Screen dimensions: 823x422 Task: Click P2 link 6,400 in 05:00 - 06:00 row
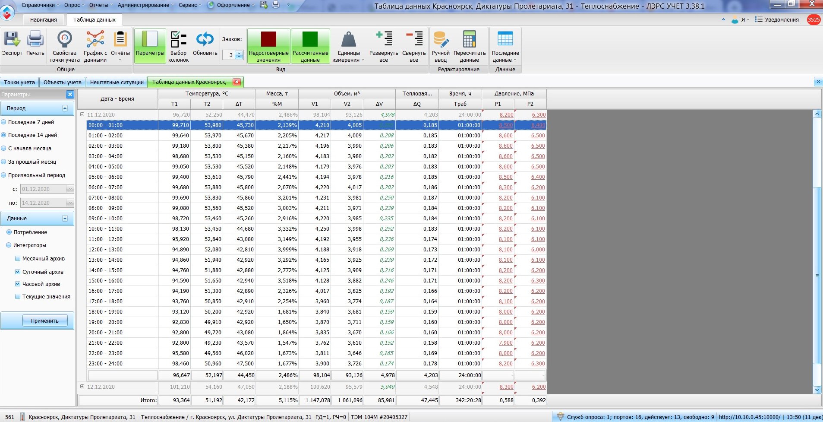(538, 177)
